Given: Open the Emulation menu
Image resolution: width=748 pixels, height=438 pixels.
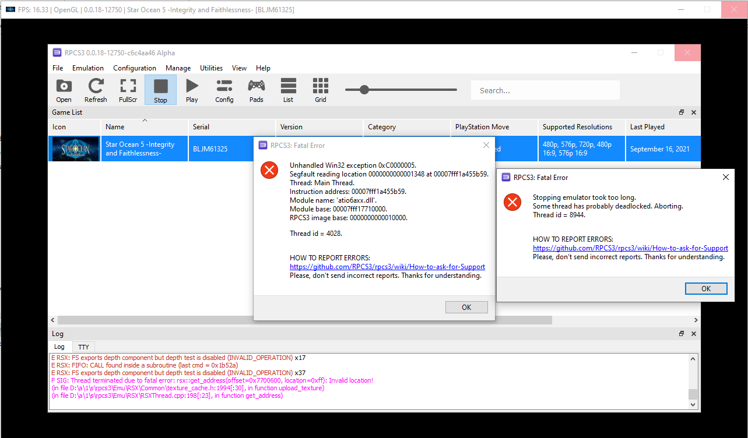Looking at the screenshot, I should coord(88,68).
